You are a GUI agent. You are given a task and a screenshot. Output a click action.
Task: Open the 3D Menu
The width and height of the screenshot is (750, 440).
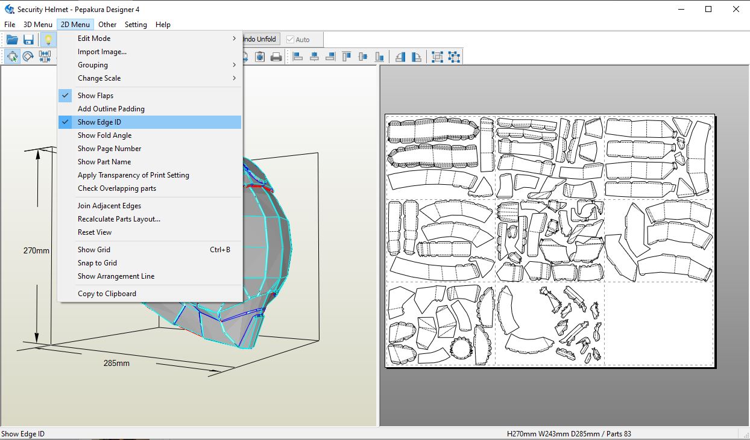tap(38, 25)
